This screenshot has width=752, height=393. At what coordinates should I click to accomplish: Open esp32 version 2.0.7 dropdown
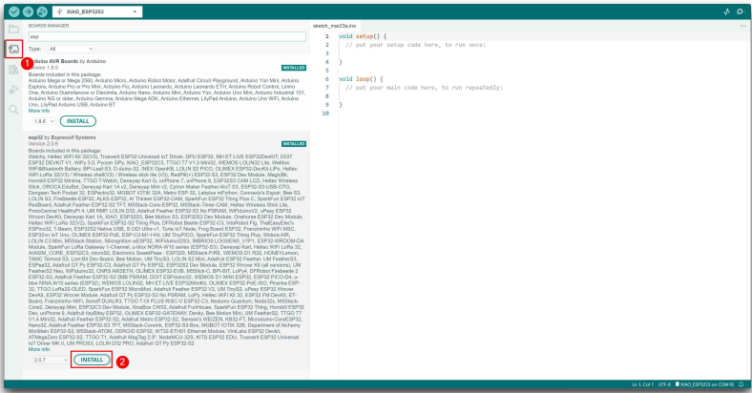(x=44, y=360)
